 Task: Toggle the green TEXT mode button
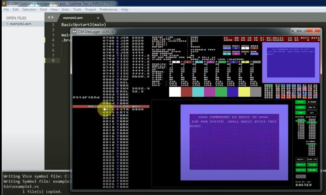coord(300,102)
